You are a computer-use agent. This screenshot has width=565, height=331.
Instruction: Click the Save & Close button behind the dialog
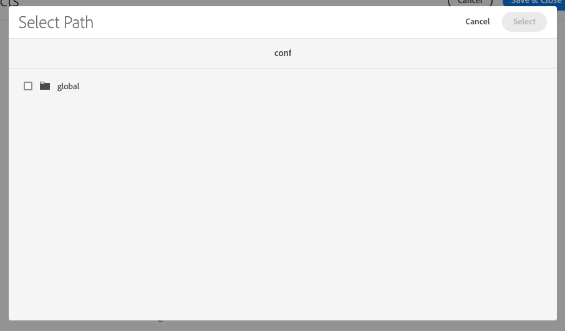point(534,2)
